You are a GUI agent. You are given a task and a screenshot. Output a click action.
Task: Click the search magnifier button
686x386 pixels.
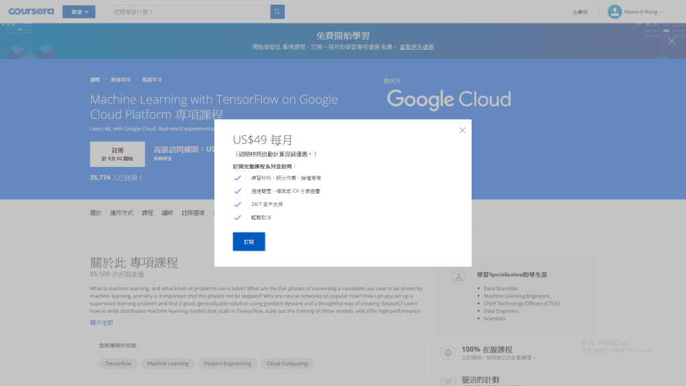click(277, 12)
